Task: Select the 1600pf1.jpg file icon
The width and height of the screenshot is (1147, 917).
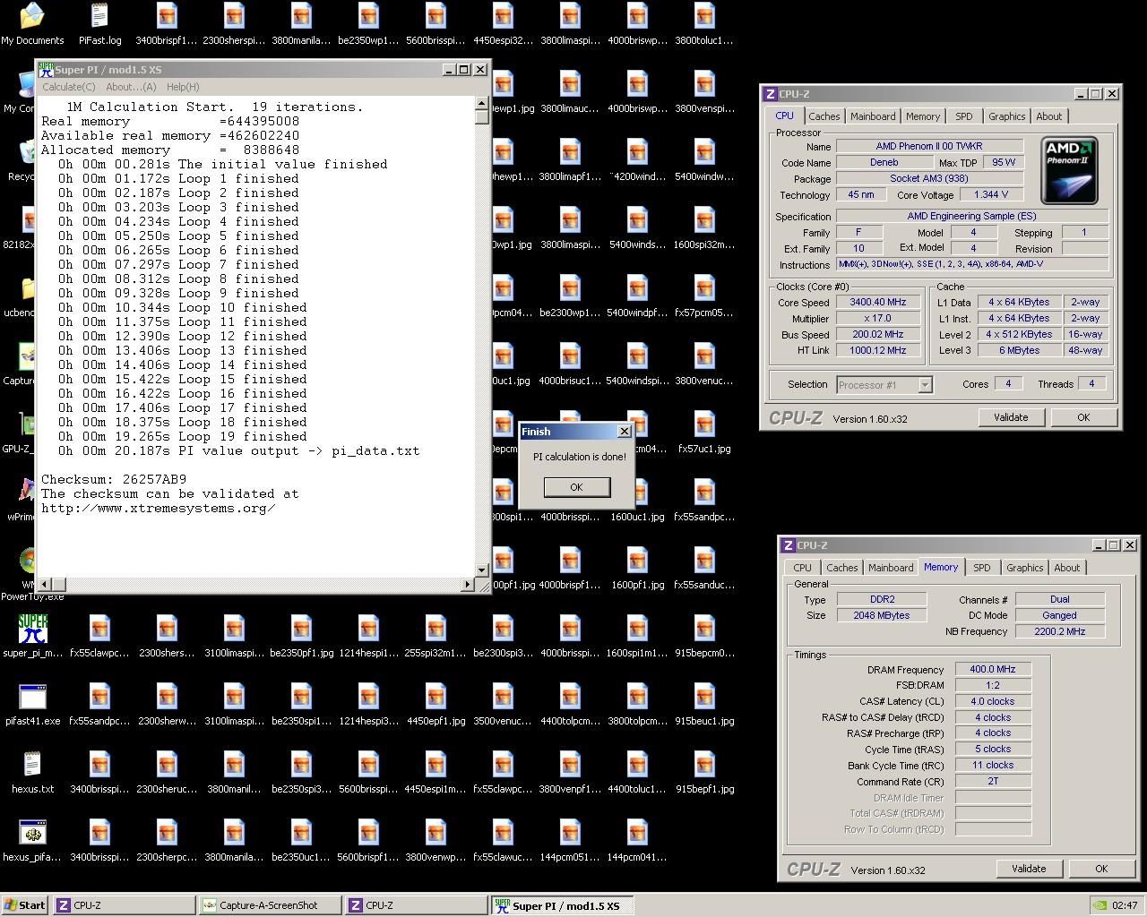Action: [x=637, y=561]
